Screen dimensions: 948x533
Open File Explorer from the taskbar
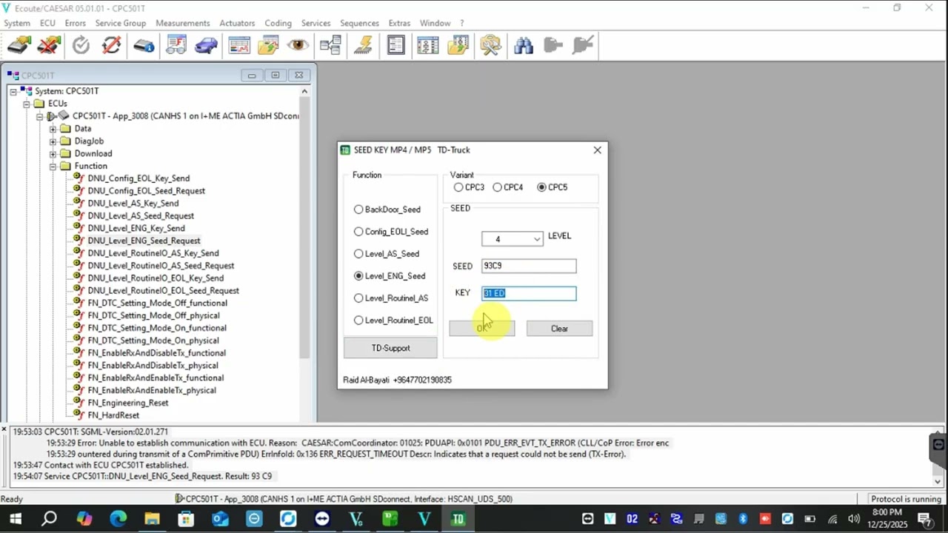pos(152,519)
